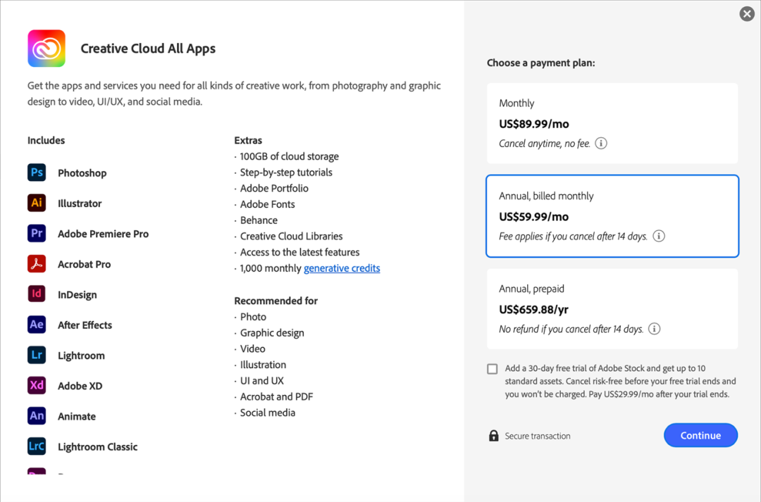
Task: Click the Continue button
Action: click(x=700, y=435)
